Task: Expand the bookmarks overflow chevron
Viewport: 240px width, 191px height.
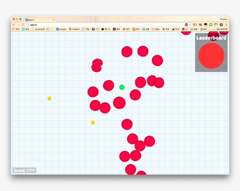Action: click(x=214, y=29)
